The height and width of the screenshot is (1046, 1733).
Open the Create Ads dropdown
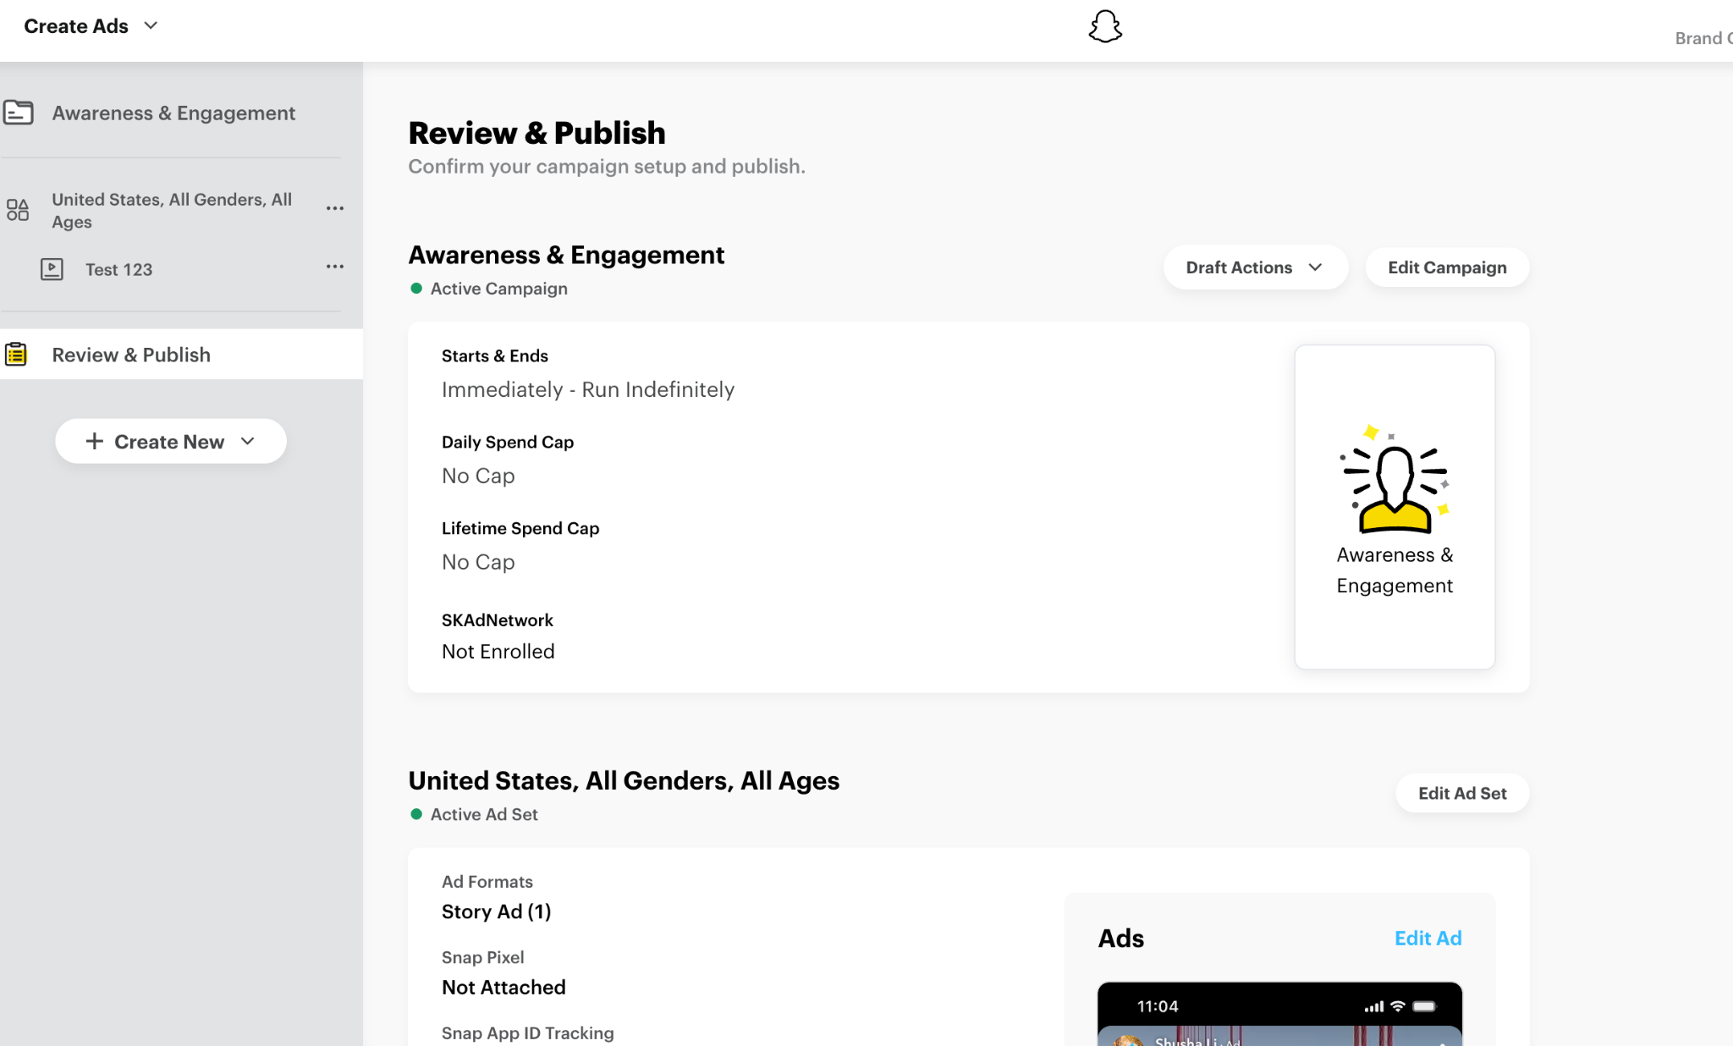[x=91, y=26]
